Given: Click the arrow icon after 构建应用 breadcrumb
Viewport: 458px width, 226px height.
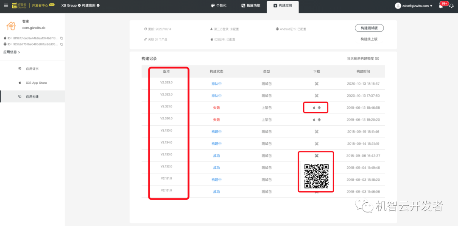Looking at the screenshot, I should 98,6.
